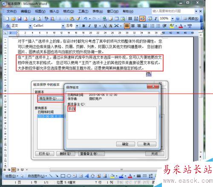213x187 pixels.
Task: Toggle Underline formatting
Action: (95, 26)
